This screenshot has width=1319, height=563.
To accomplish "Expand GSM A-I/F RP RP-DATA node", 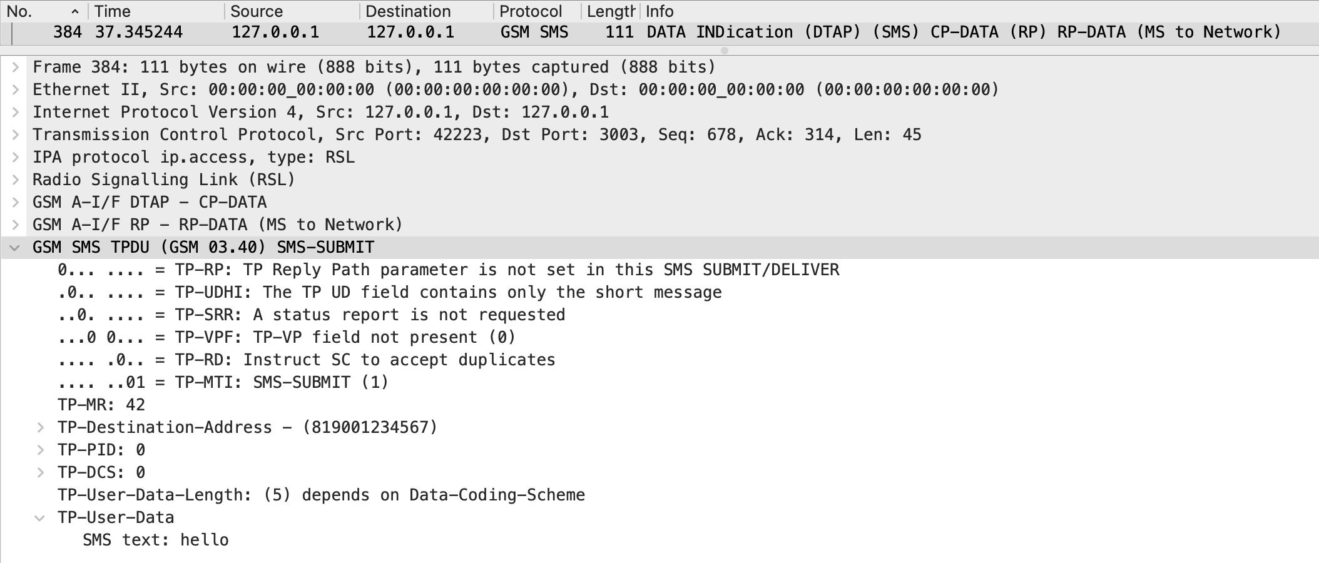I will click(16, 225).
